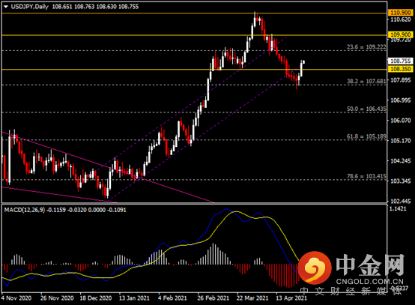This screenshot has width=415, height=305.
Task: Click the 26 Feb 2021 date marker
Action: tap(213, 298)
